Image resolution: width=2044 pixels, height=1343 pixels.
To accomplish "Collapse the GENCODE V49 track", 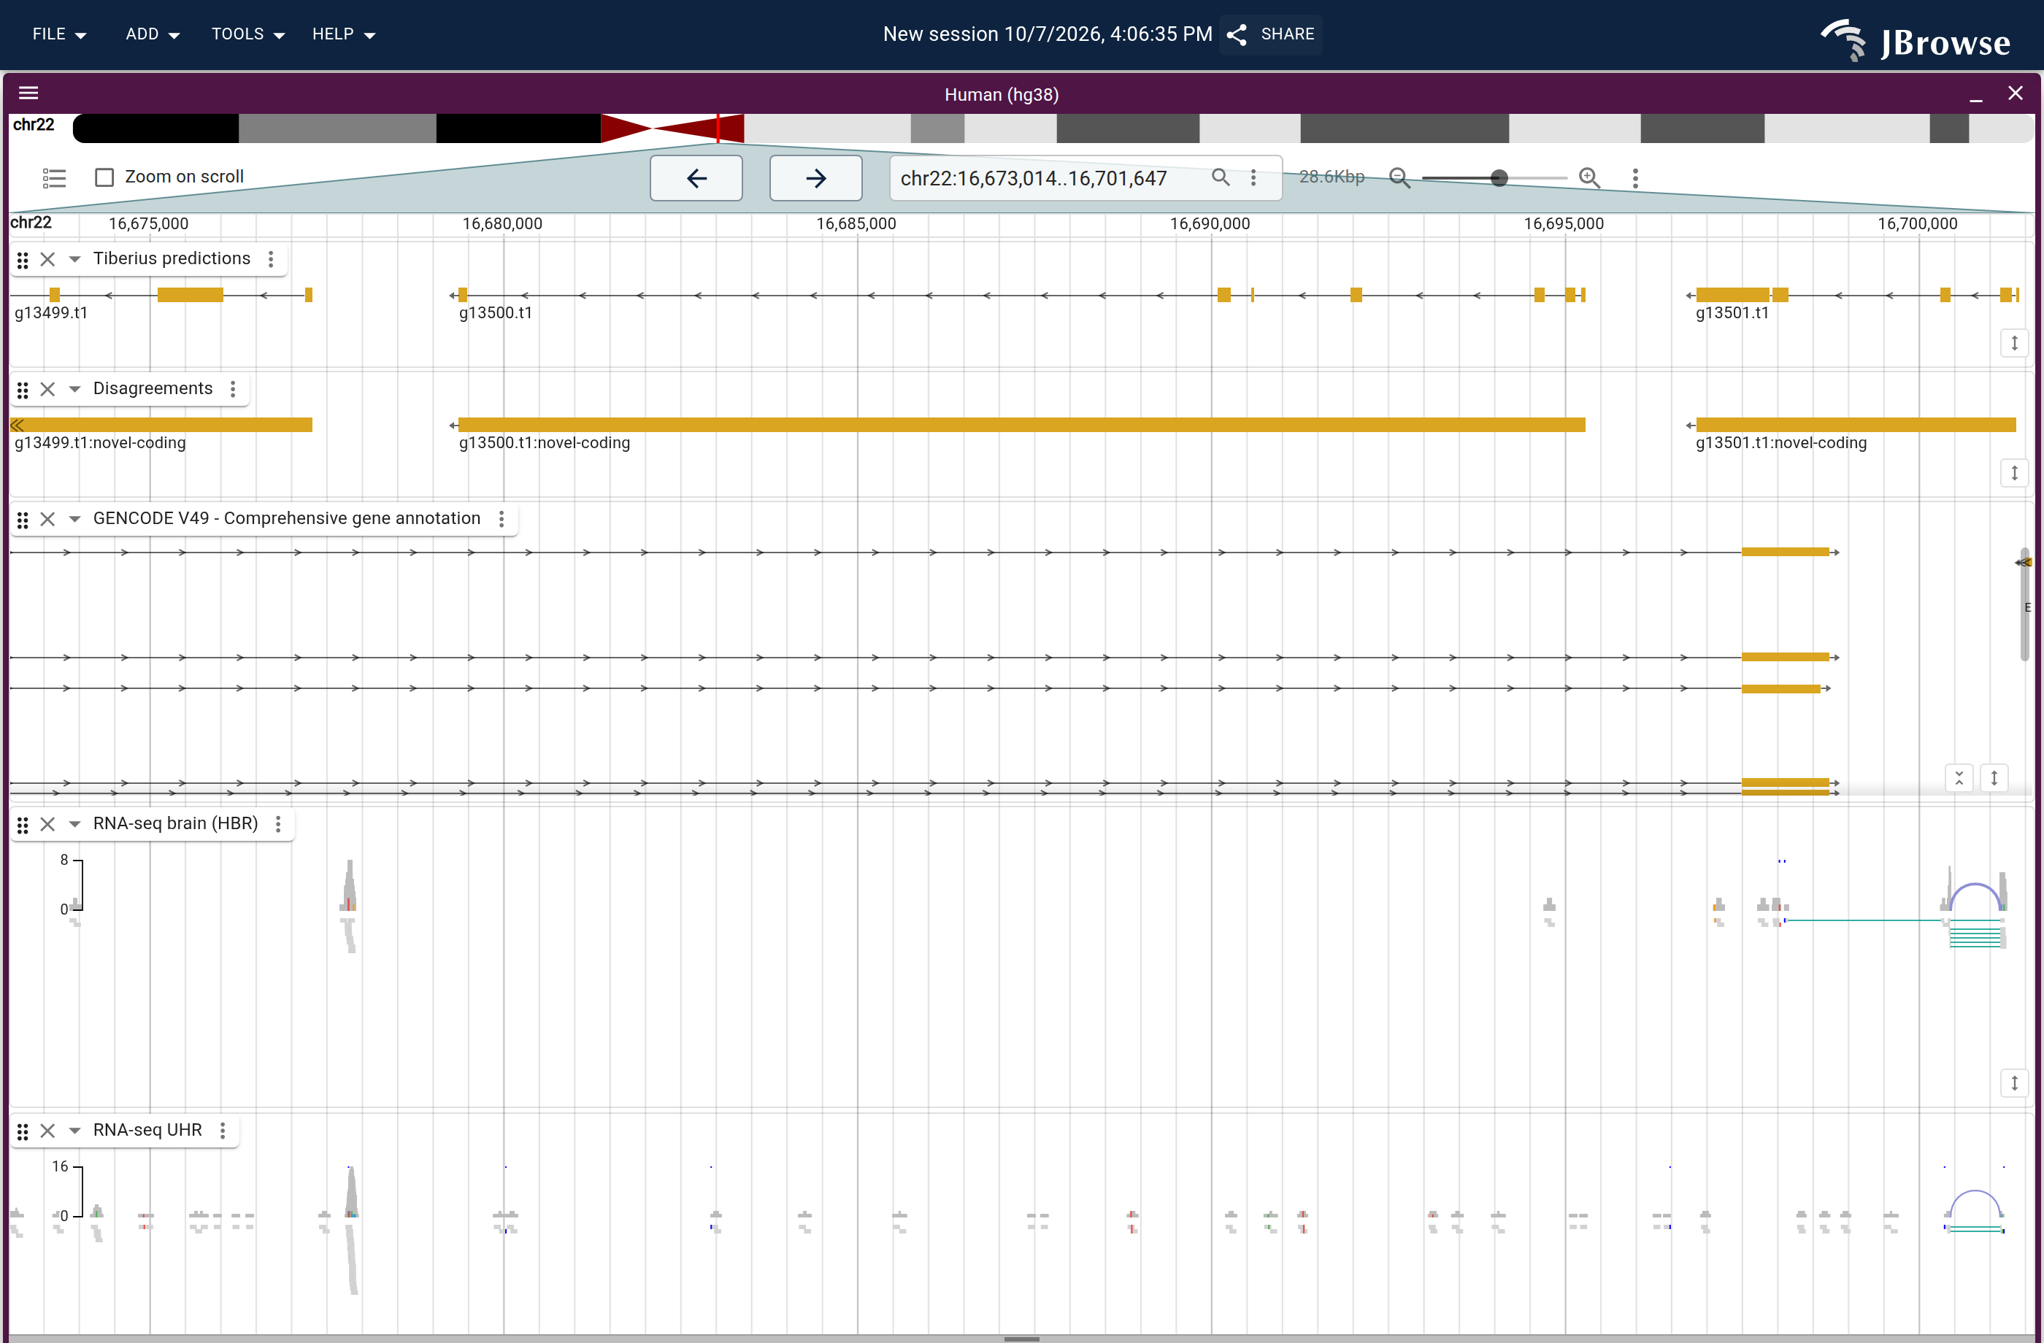I will coord(74,520).
